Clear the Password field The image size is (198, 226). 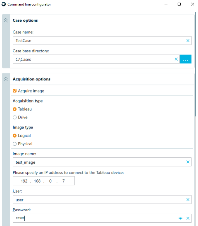(188, 218)
